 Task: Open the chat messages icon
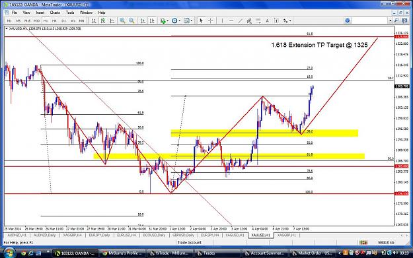point(405,20)
